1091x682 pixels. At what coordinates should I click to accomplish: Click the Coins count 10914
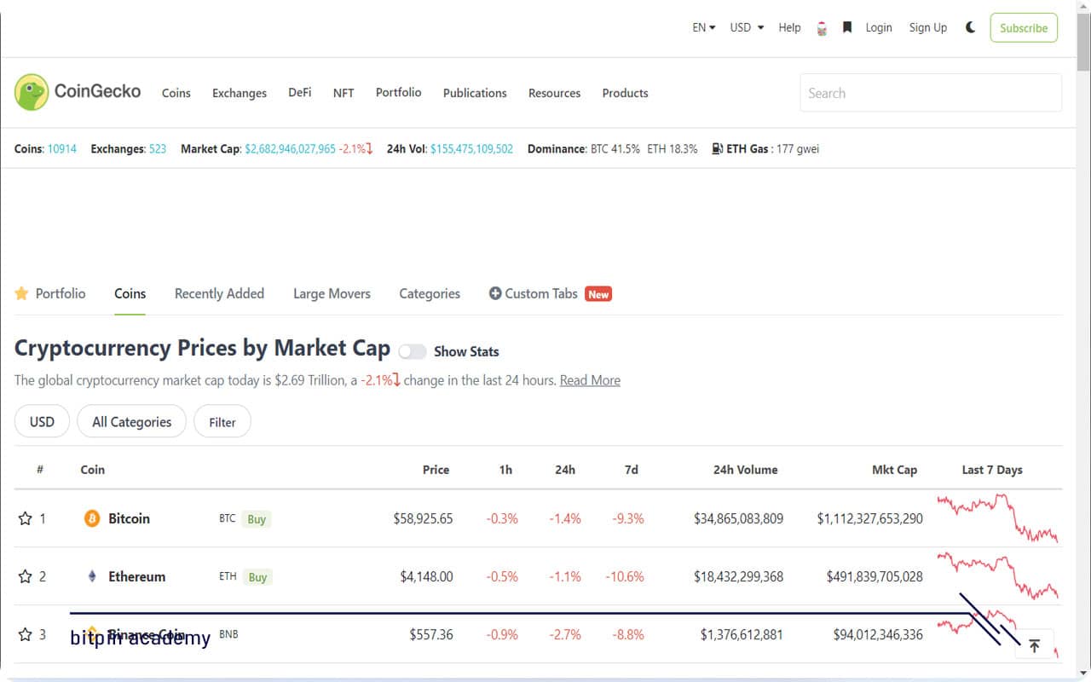click(62, 148)
